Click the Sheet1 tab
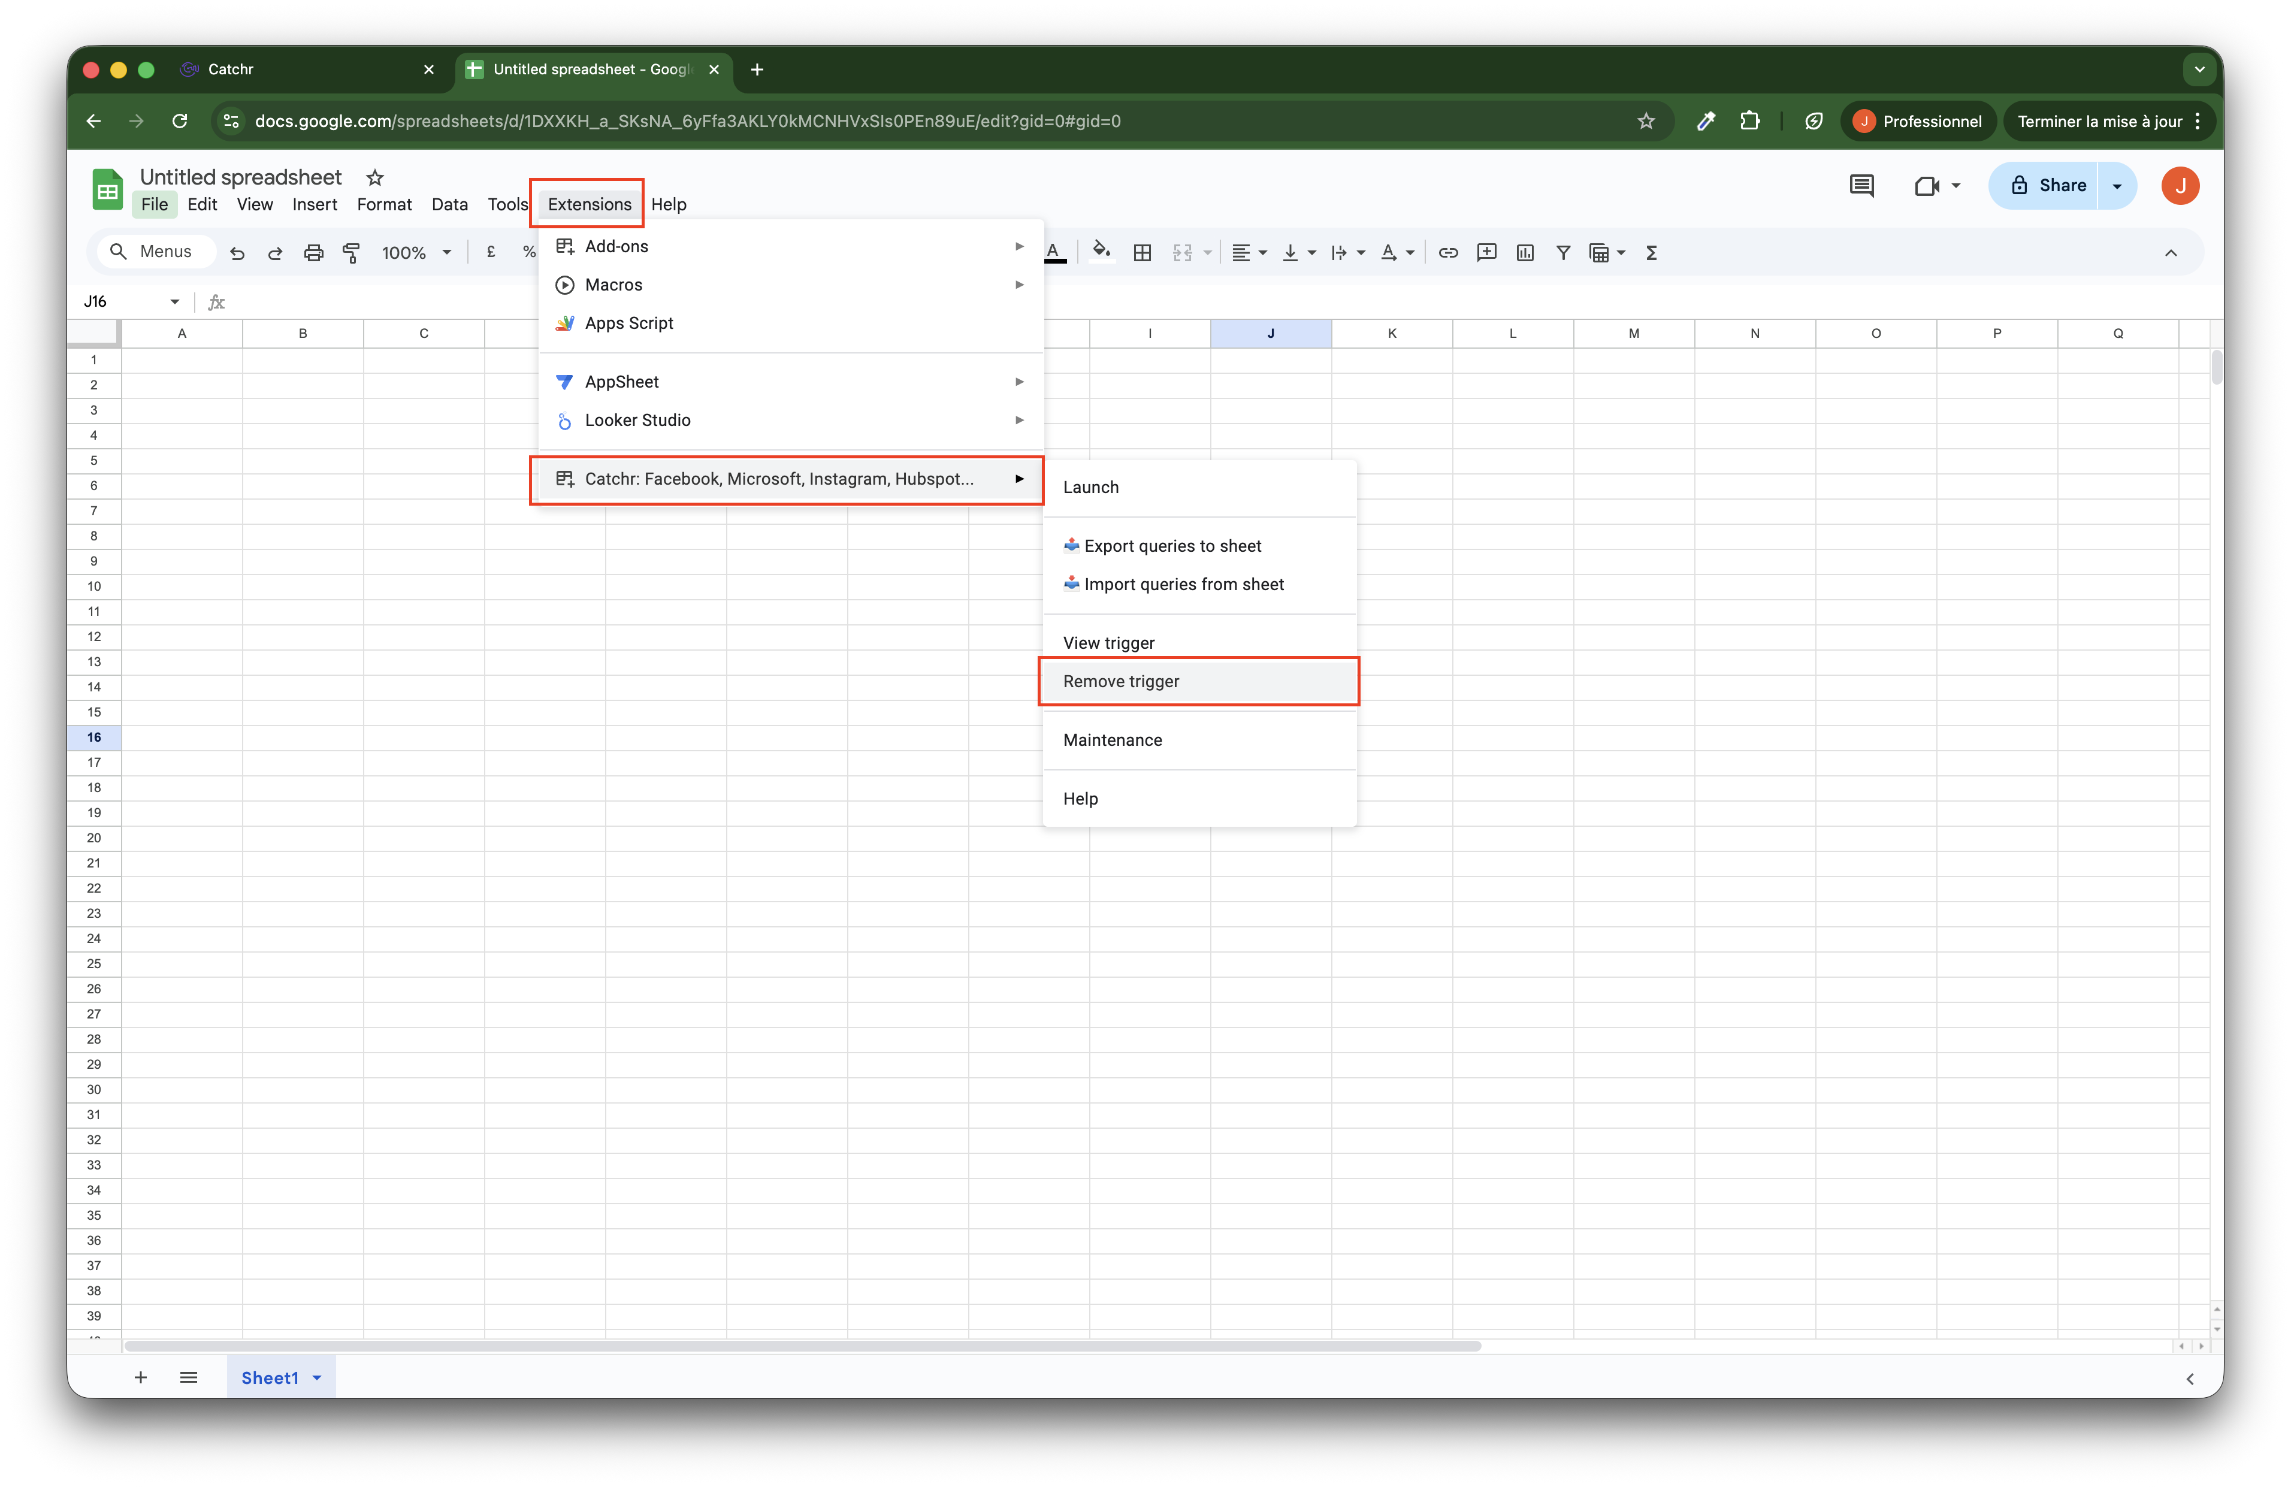Screen dimensions: 2291x1487 tap(270, 1377)
